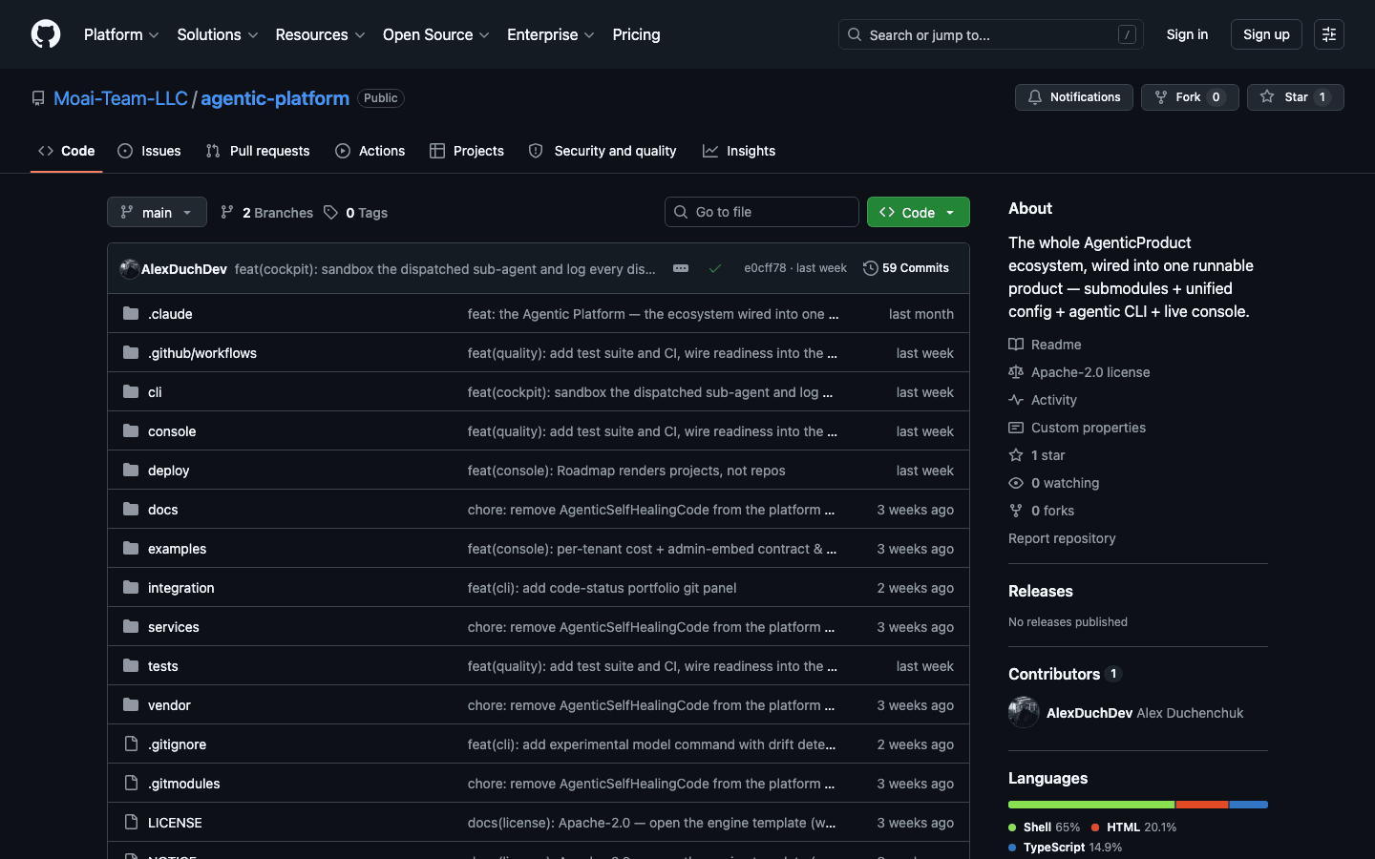The height and width of the screenshot is (859, 1375).
Task: Open the Readme book icon link
Action: 1016,345
